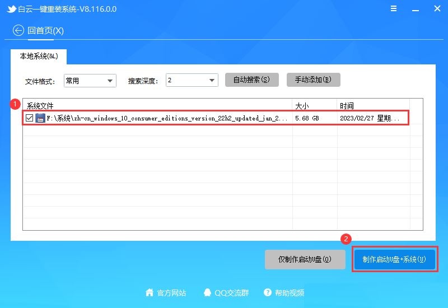Select the zh-cn_windows_10 file path text
This screenshot has height=308, width=448.
click(167, 118)
